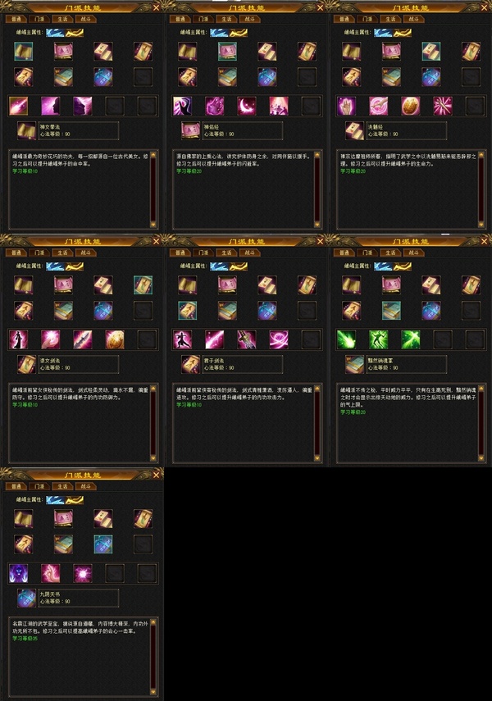Select 普通 tab in 君子剑法 panel

(180, 253)
